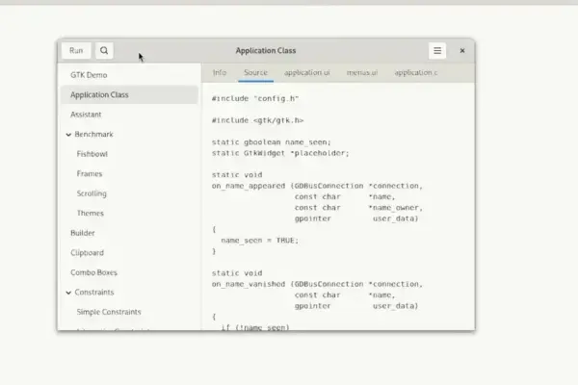Collapse the Benchmark tree group
The width and height of the screenshot is (578, 385).
tap(68, 135)
